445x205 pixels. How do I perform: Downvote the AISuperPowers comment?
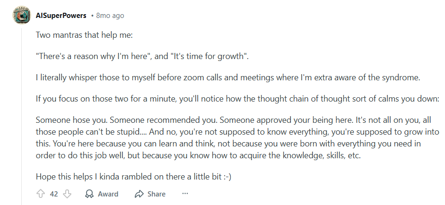(x=67, y=194)
